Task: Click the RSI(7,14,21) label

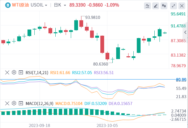Action: (37, 72)
